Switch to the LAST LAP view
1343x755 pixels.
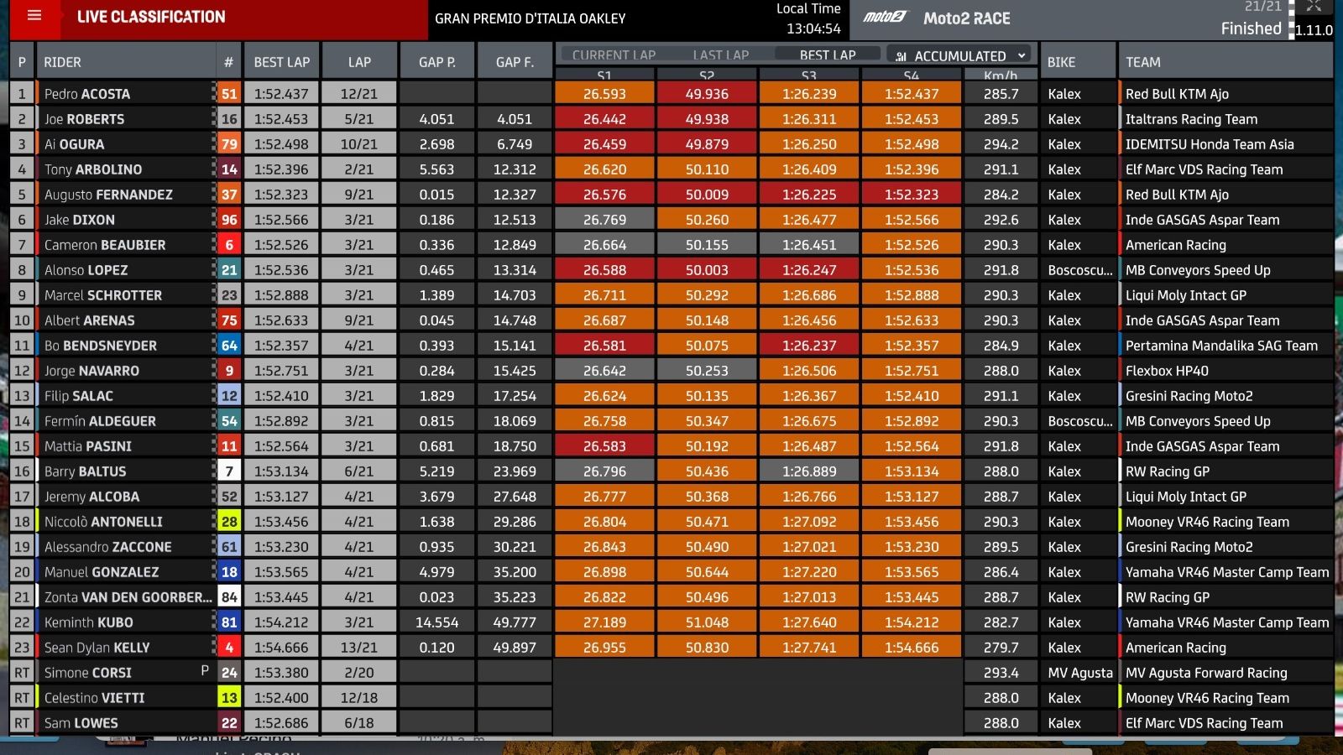click(x=720, y=55)
